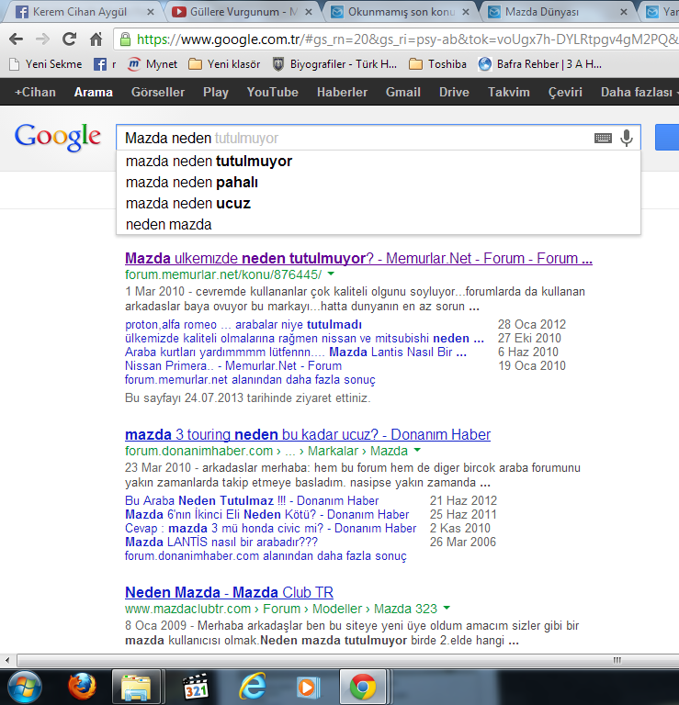This screenshot has width=679, height=705.
Task: Click the browser forward arrow
Action: (43, 39)
